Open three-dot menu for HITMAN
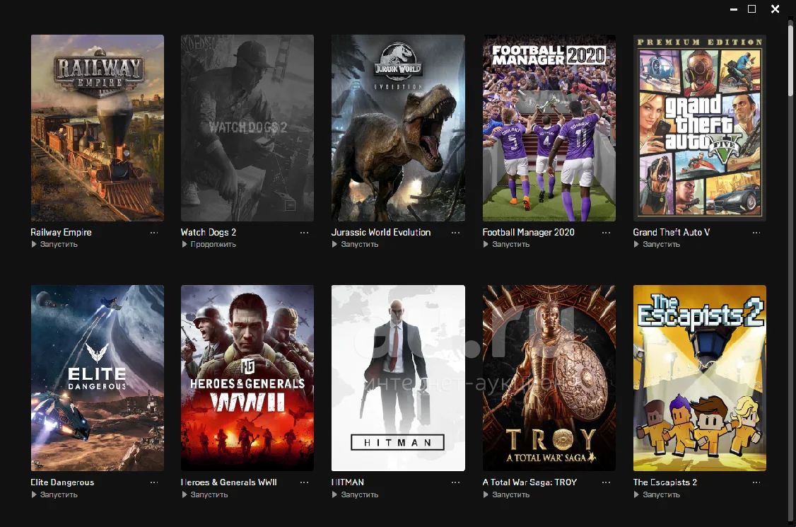This screenshot has height=527, width=796. click(455, 482)
